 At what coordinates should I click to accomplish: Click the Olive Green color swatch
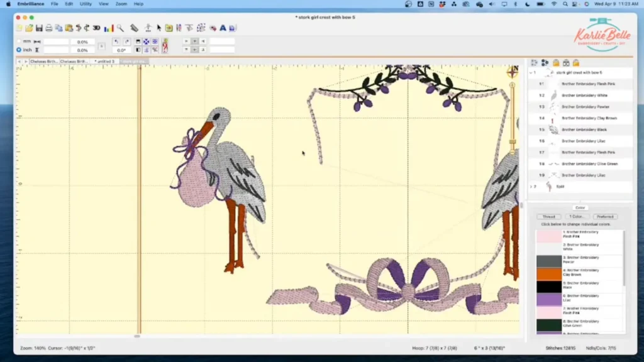[x=548, y=325]
